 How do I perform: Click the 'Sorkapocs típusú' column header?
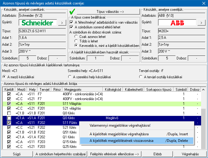click(x=159, y=90)
